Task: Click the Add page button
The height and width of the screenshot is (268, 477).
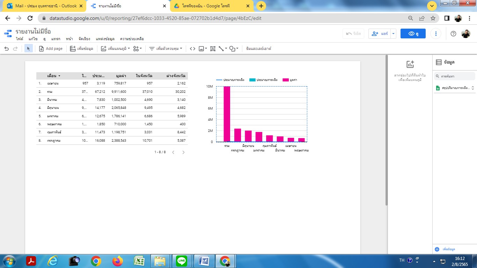Action: (51, 49)
